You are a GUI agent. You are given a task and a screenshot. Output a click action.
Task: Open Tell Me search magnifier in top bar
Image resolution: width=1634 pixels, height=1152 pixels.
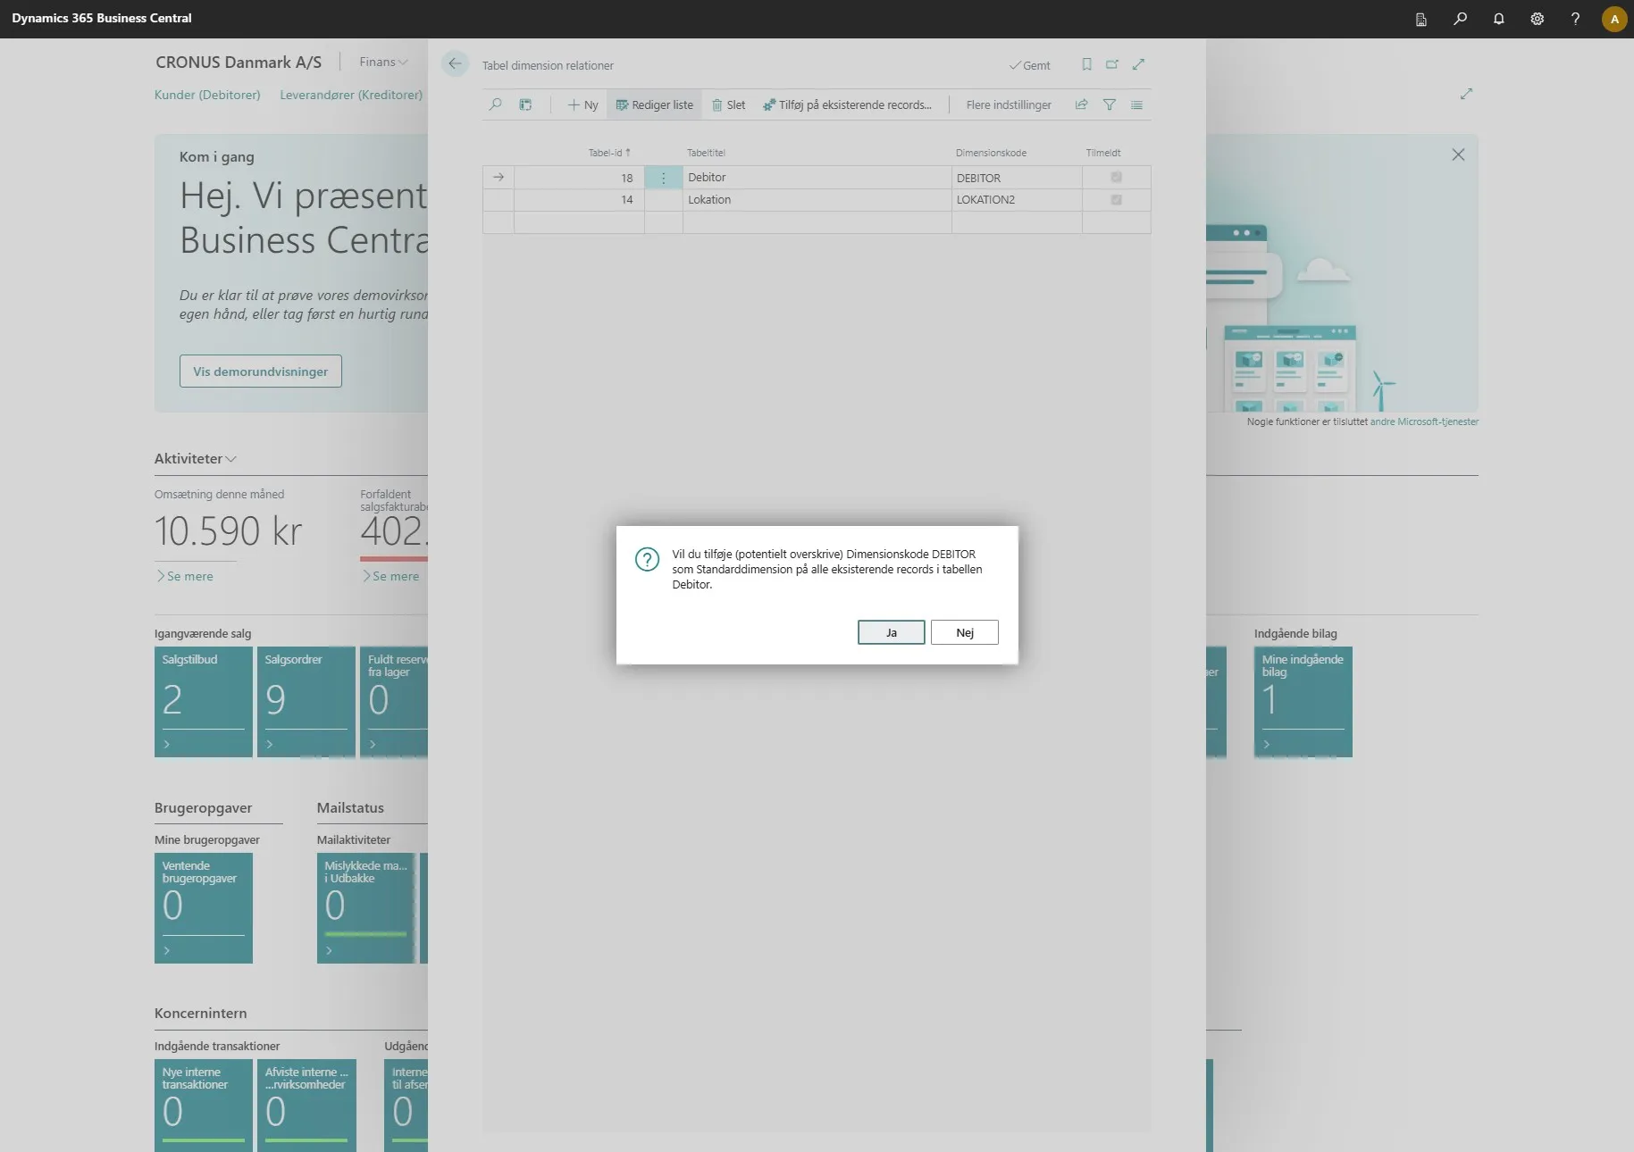pyautogui.click(x=1460, y=19)
